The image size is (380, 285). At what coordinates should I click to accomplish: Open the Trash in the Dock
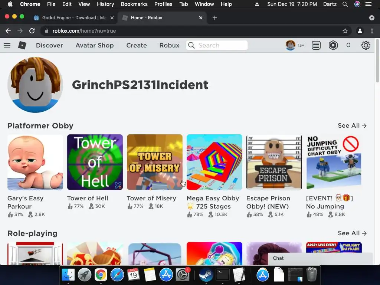pyautogui.click(x=312, y=274)
